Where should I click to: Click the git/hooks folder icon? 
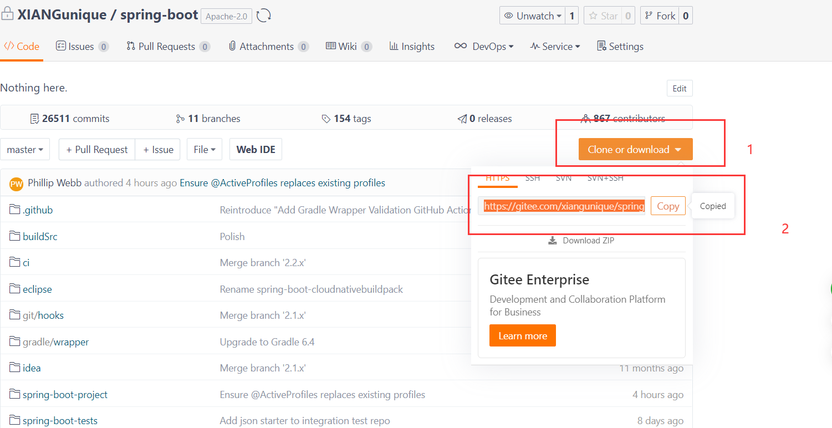point(15,315)
